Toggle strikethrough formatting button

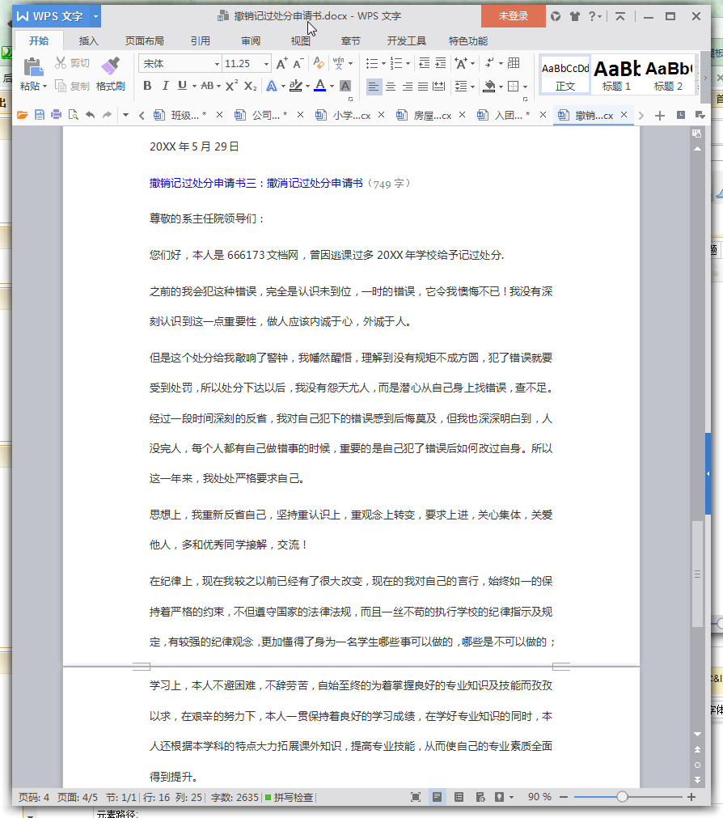[x=207, y=86]
